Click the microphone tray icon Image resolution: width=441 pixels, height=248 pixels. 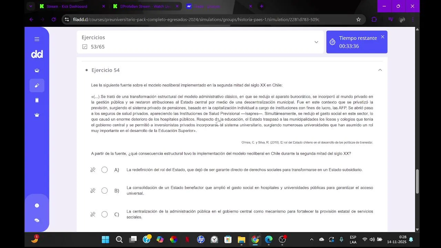(x=341, y=239)
